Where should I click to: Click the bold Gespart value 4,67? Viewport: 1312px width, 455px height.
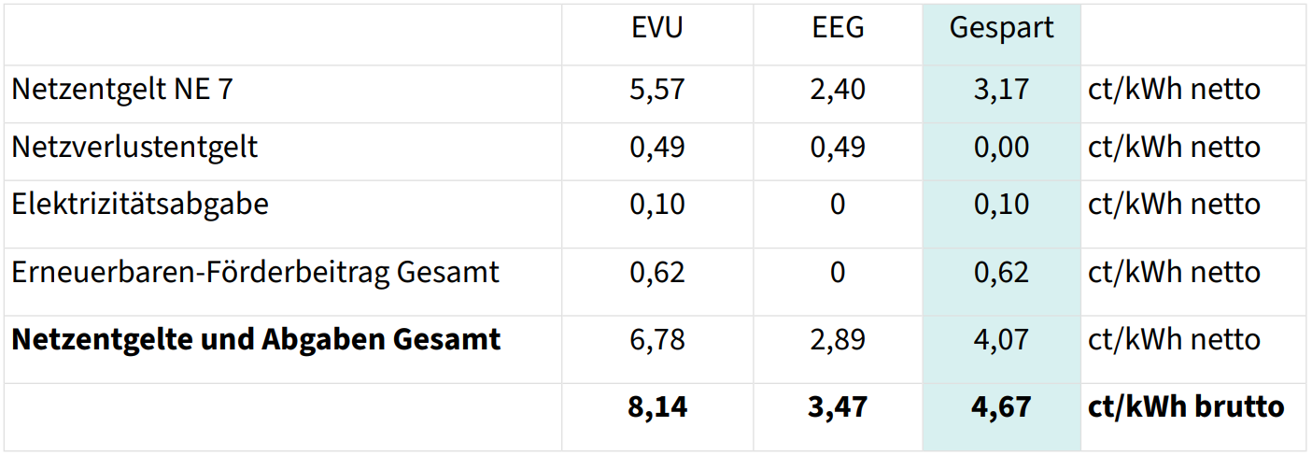click(x=1001, y=407)
